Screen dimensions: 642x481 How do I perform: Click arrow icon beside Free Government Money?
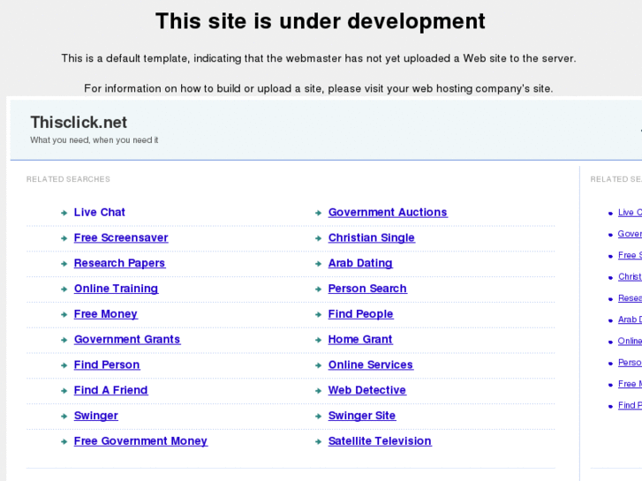64,441
